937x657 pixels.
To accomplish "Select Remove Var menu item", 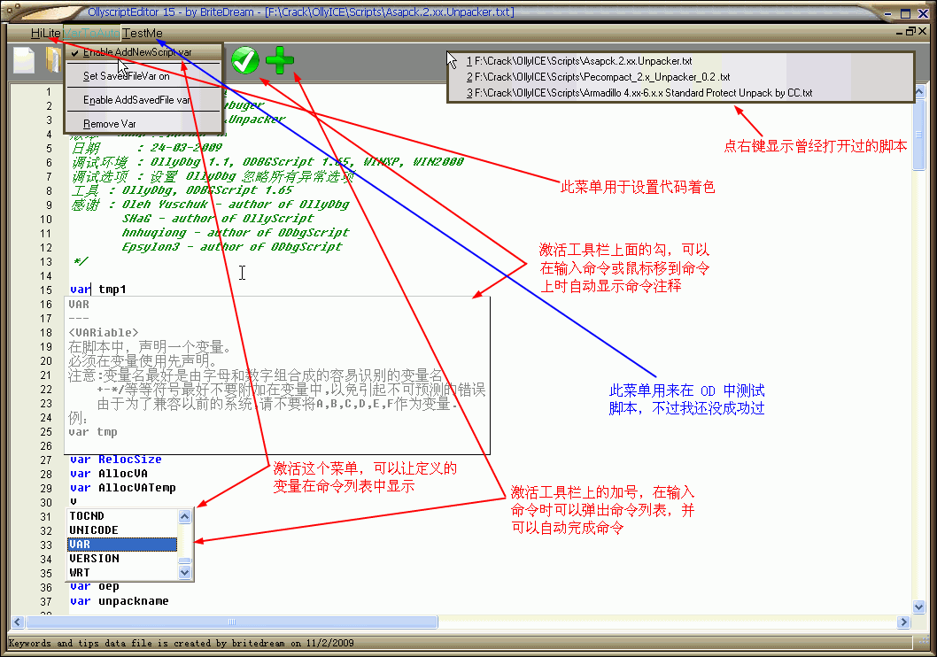I will (143, 124).
